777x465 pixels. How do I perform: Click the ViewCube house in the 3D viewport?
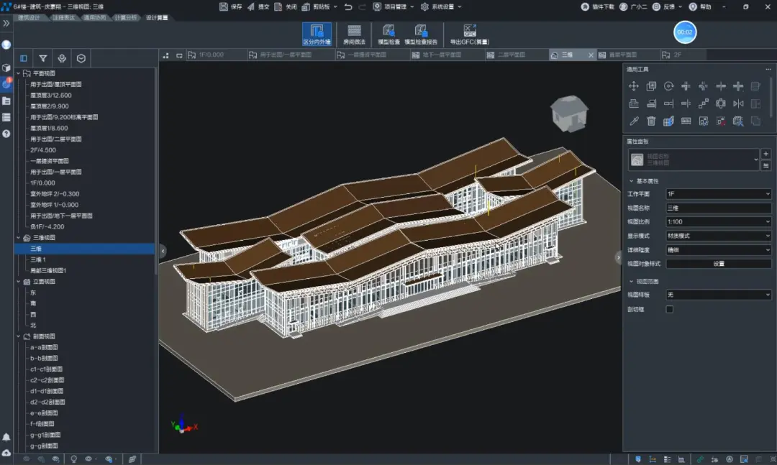(569, 114)
